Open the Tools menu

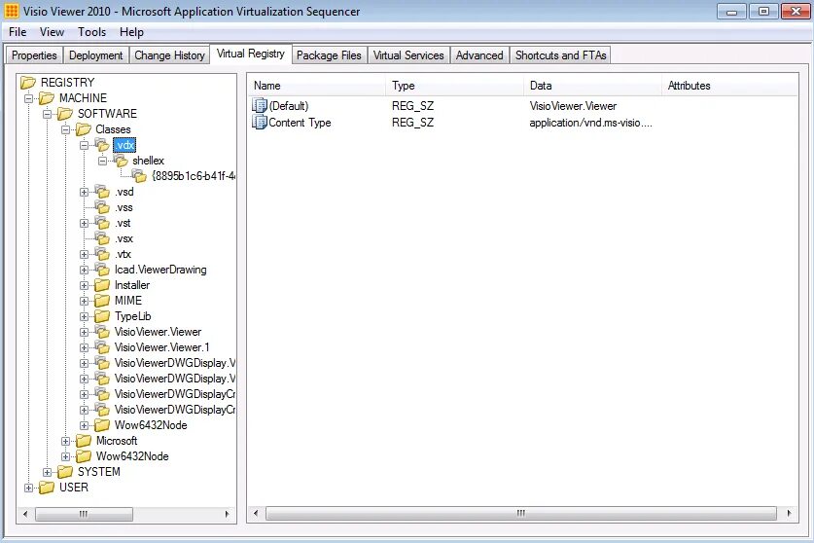pyautogui.click(x=91, y=32)
